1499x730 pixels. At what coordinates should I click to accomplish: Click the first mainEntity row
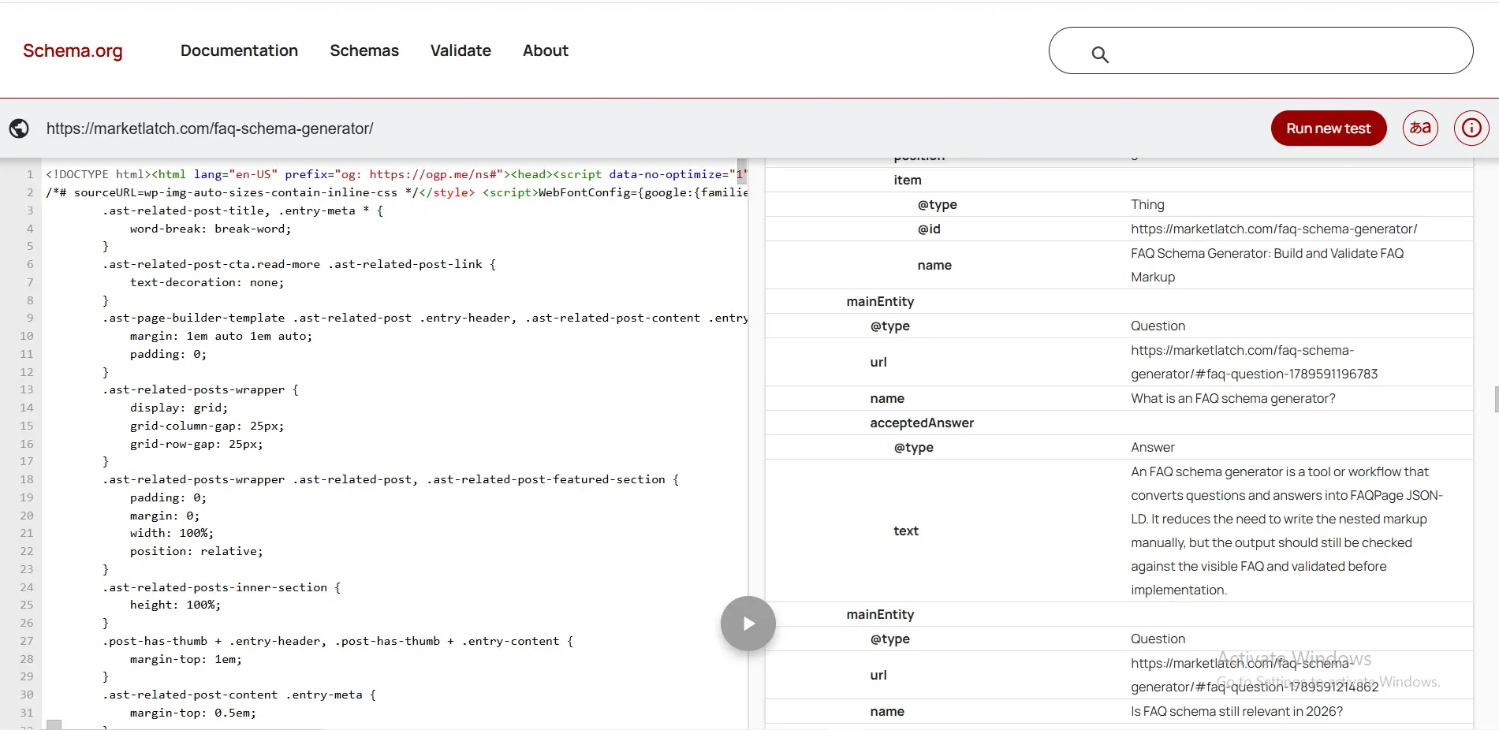click(1119, 301)
